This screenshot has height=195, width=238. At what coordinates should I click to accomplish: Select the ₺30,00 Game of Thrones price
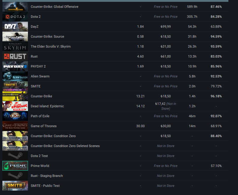[x=166, y=126]
